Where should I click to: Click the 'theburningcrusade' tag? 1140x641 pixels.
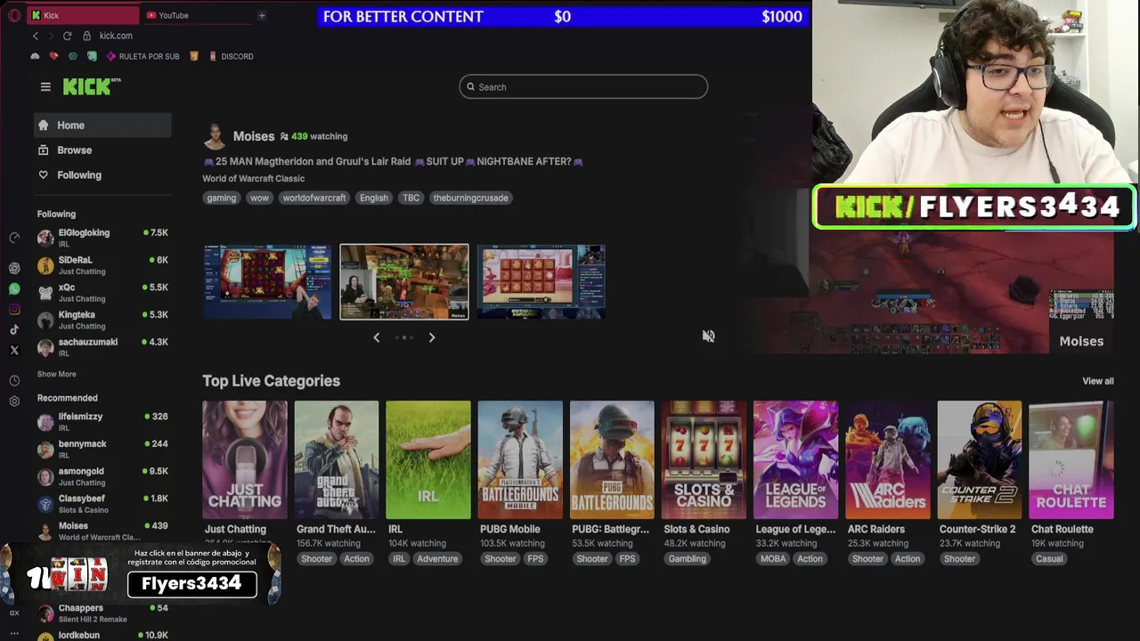tap(470, 198)
